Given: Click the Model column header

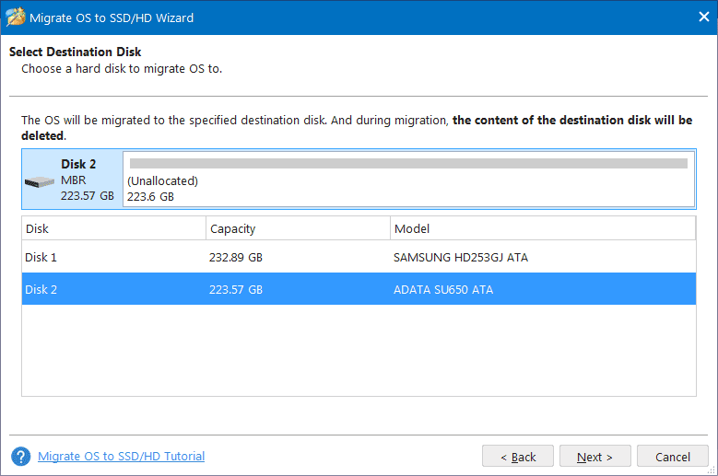Looking at the screenshot, I should point(542,228).
